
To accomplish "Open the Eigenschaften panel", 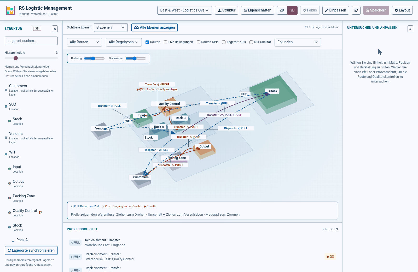I will click(x=258, y=10).
